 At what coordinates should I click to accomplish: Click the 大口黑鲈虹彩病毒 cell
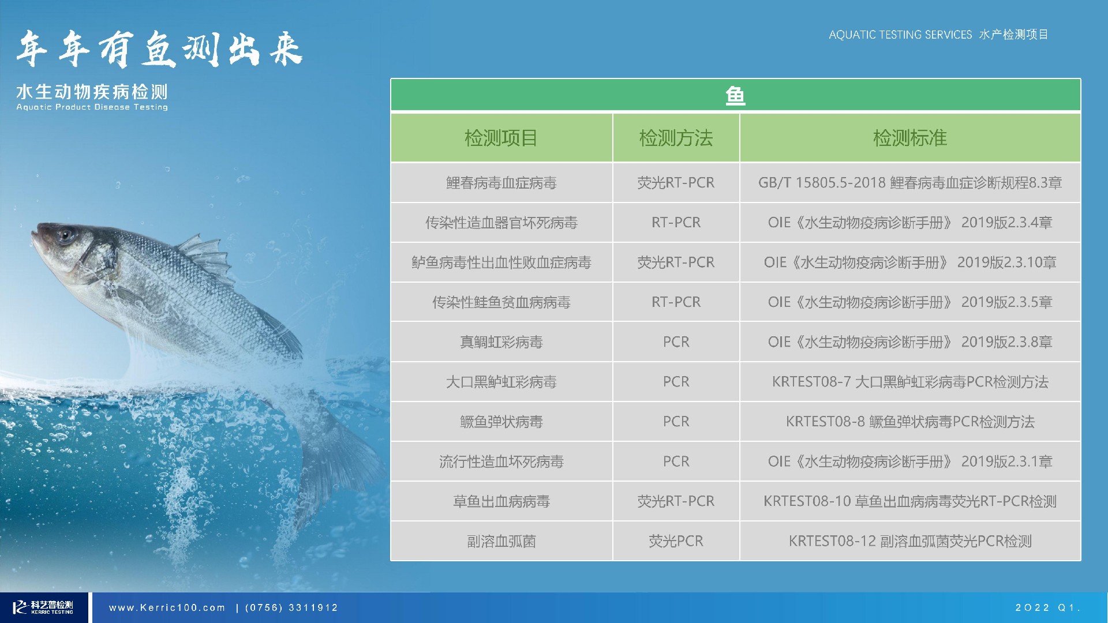click(501, 382)
